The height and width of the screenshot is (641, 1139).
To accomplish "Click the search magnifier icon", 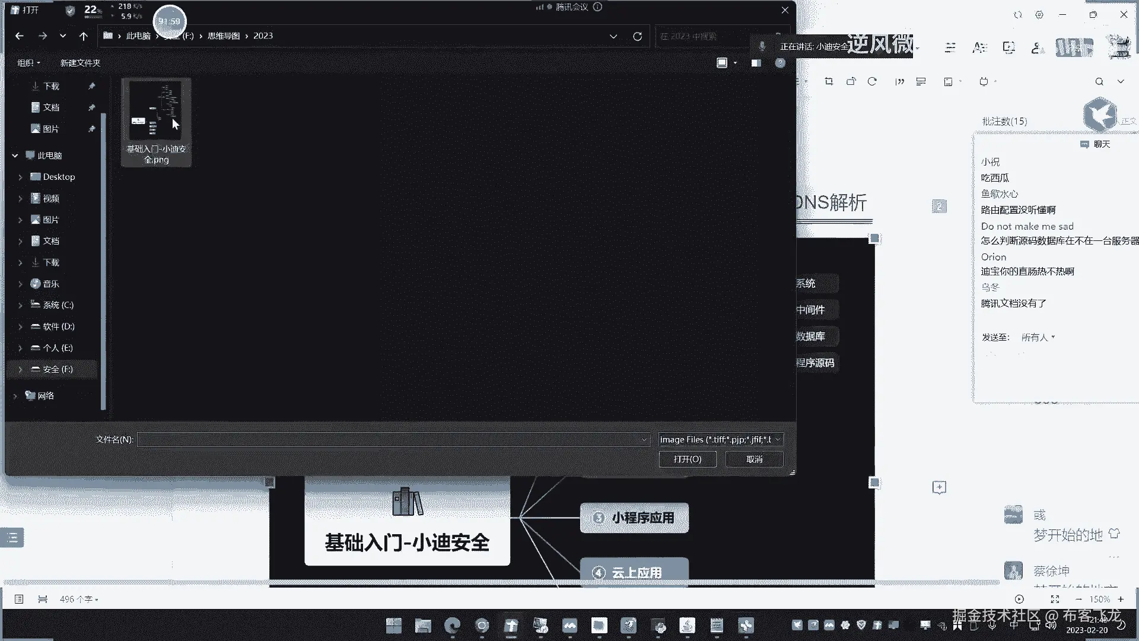I will coord(1099,81).
